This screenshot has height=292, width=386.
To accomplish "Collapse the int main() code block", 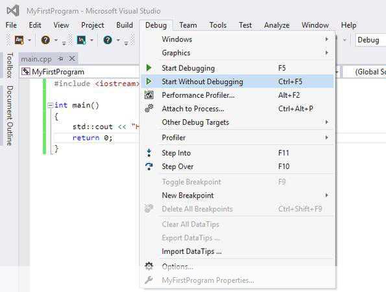I will [x=50, y=106].
